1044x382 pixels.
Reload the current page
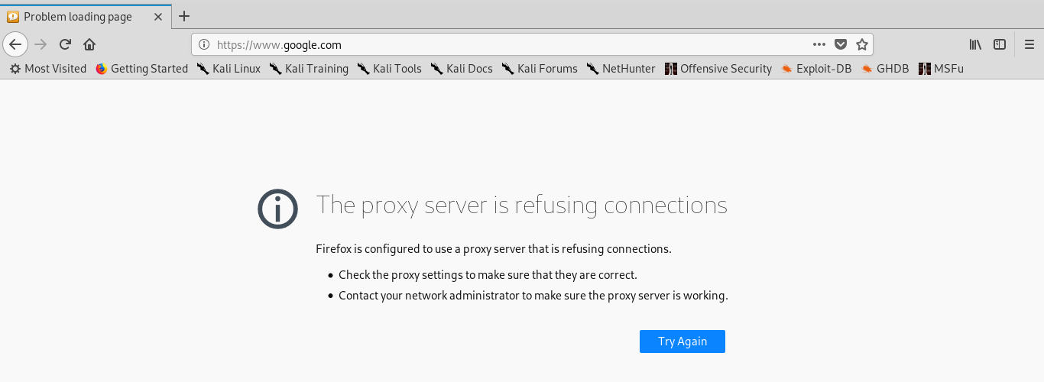pyautogui.click(x=66, y=44)
